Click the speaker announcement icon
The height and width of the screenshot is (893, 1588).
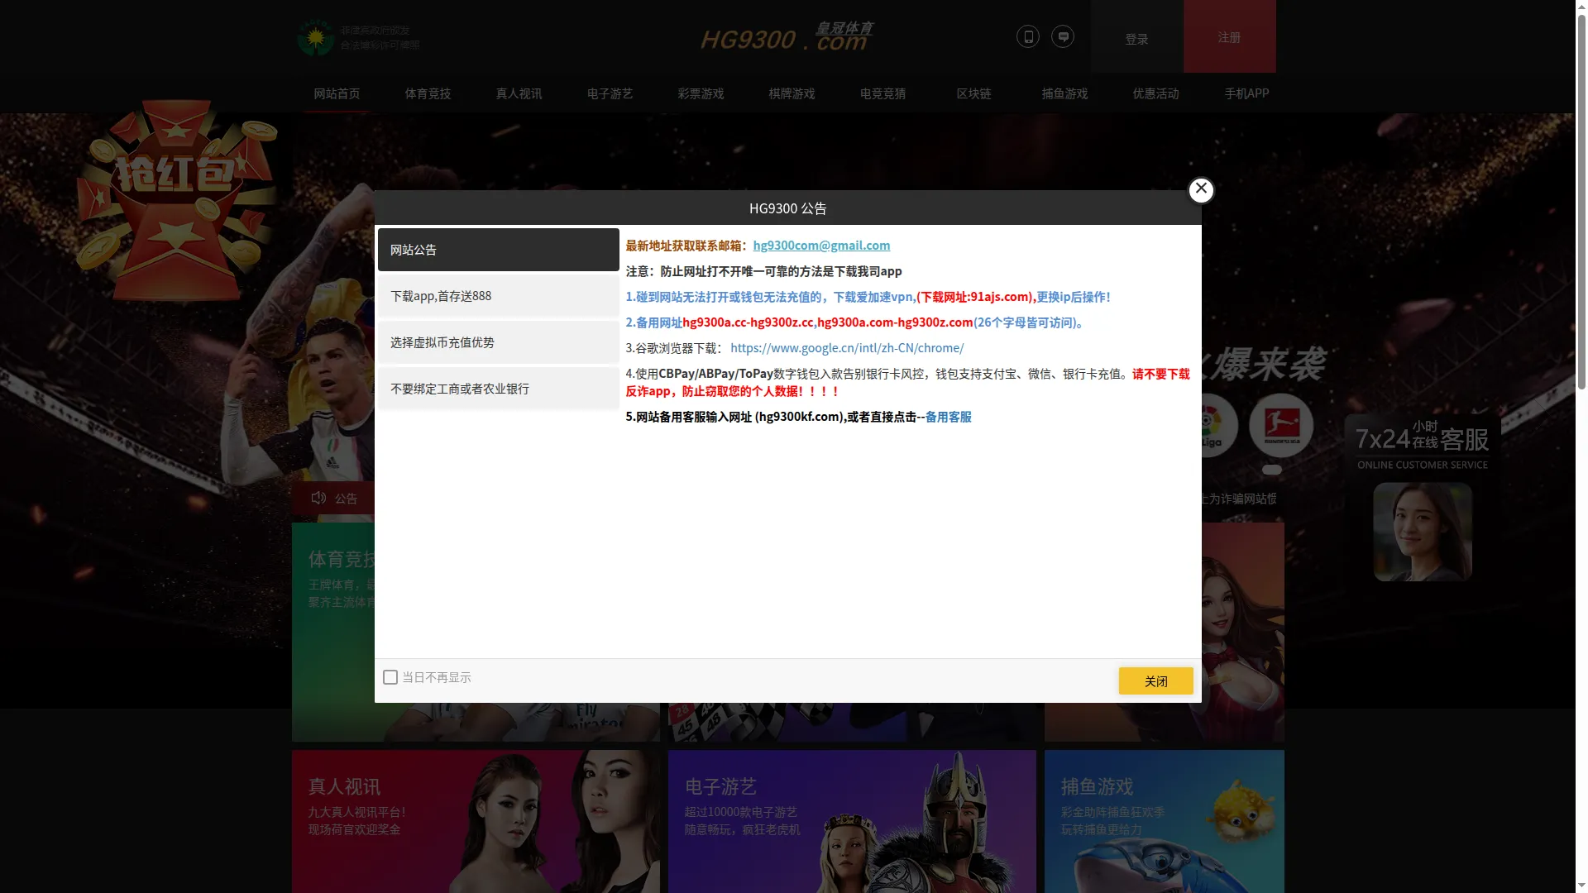click(x=318, y=498)
